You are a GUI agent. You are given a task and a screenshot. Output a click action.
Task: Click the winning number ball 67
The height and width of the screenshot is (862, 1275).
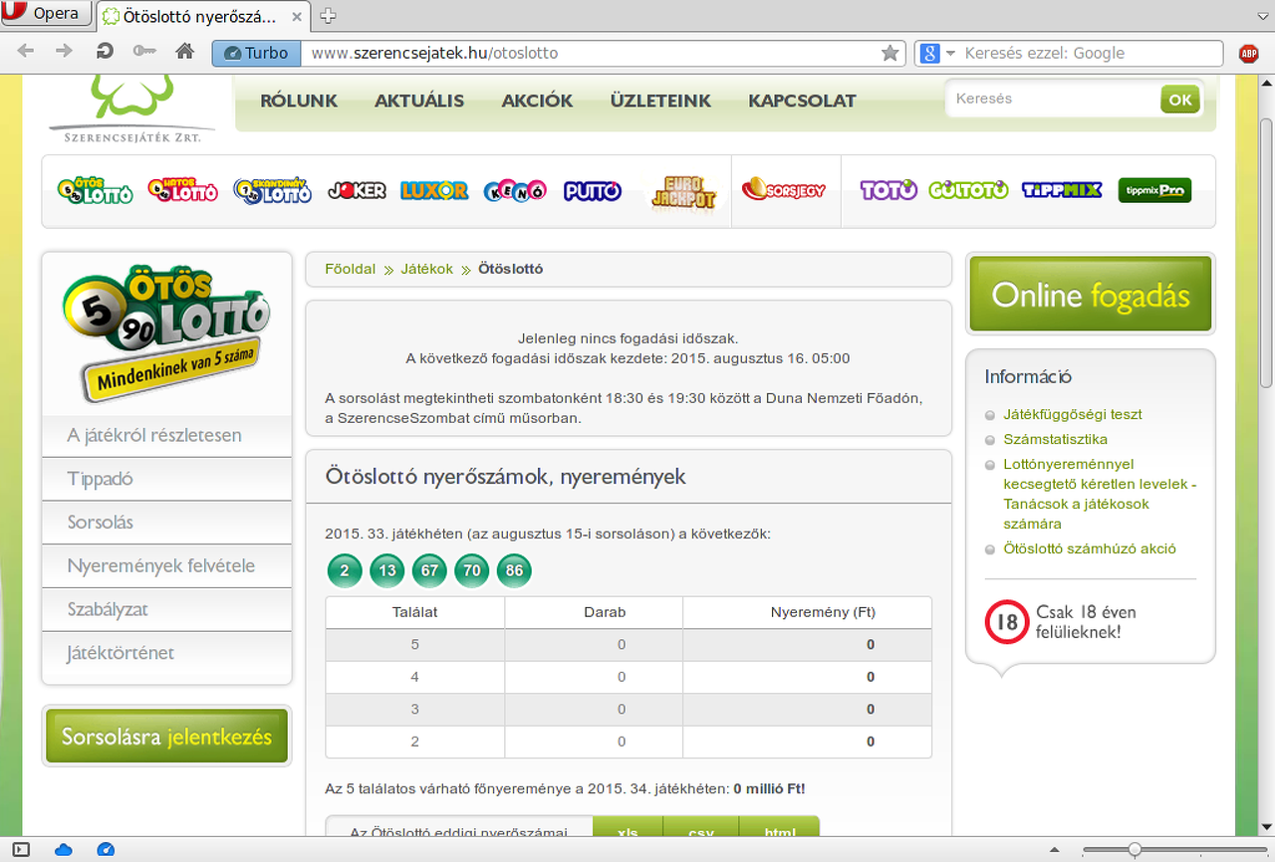[x=430, y=570]
